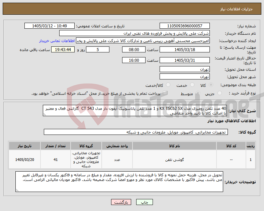Click the goods group cell in row 1
This screenshot has height=211, width=264.
(86, 160)
